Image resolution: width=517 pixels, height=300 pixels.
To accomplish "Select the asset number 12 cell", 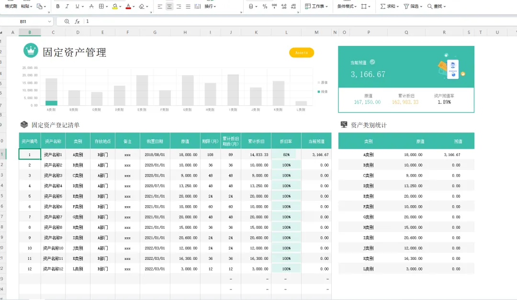I will tap(30, 269).
